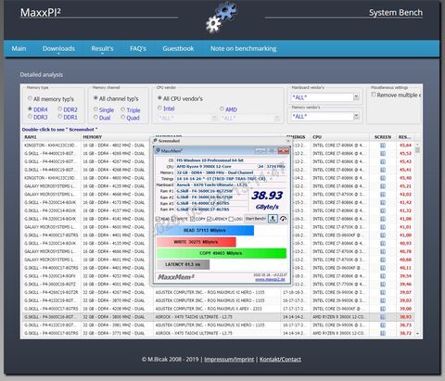Open screenshot icon in row with result 41,00

point(383,235)
